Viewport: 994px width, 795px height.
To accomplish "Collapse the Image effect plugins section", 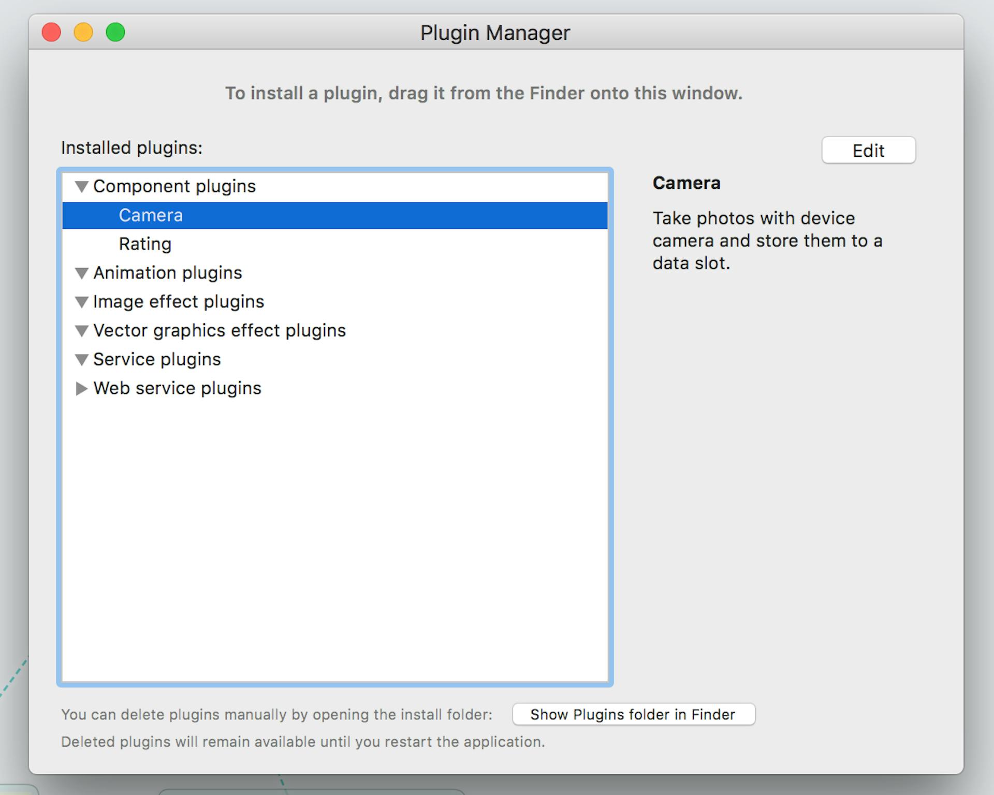I will pos(82,302).
